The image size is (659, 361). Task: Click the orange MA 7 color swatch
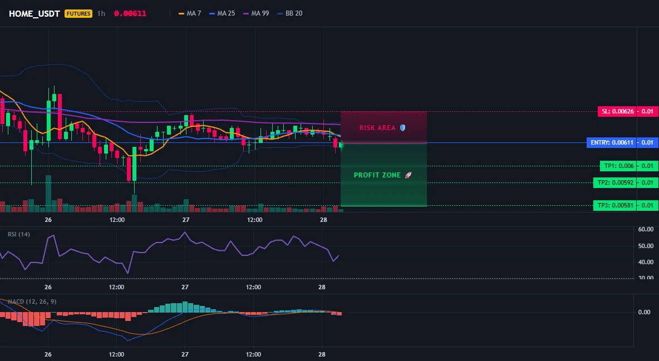[x=181, y=13]
